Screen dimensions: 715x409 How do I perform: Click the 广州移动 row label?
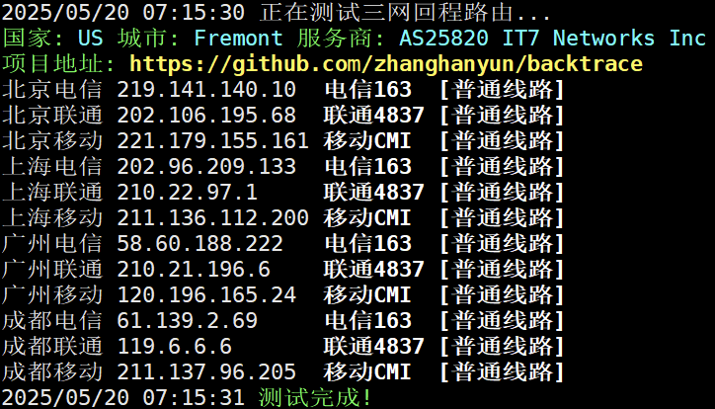52,295
